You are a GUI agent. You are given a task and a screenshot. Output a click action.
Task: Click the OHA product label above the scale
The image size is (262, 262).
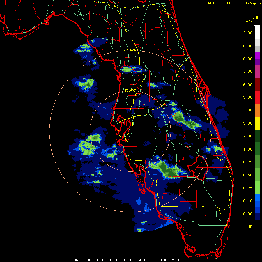pos(256,17)
